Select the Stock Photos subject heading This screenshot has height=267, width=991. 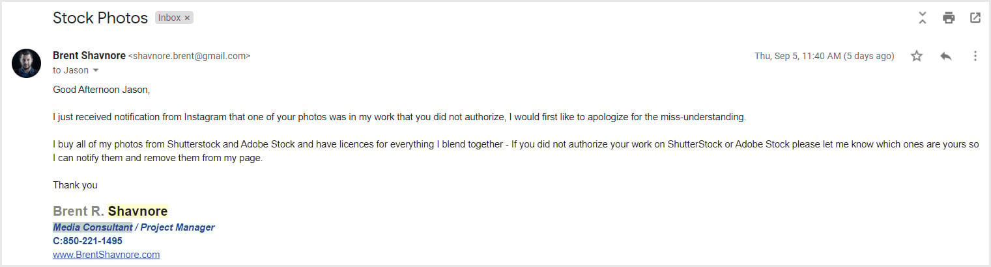(100, 18)
